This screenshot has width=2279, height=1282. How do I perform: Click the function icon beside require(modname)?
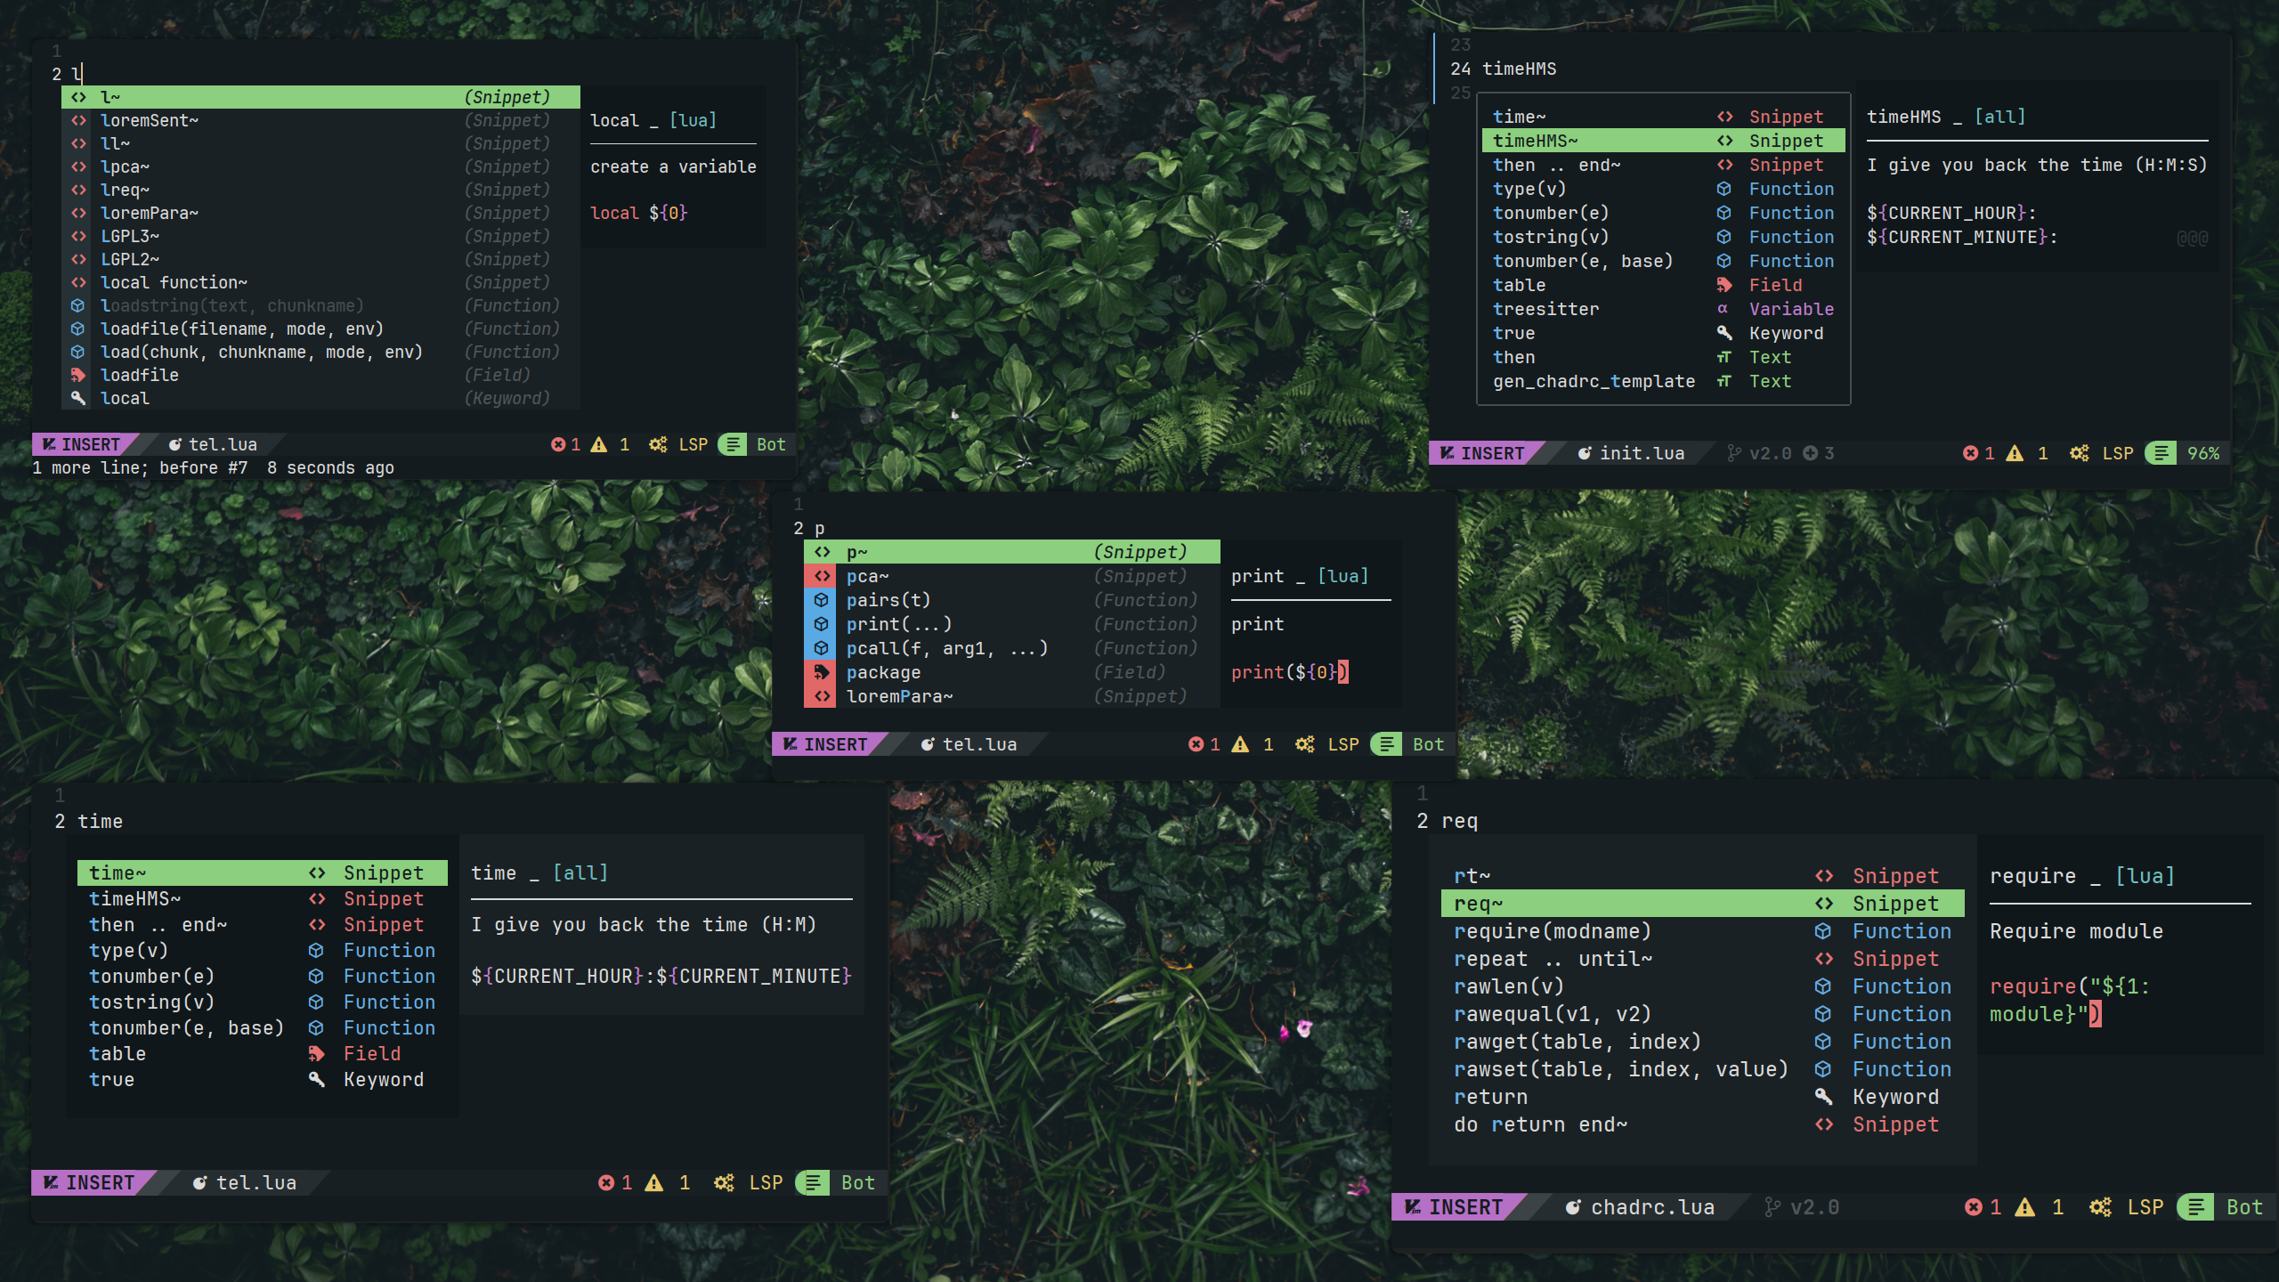tap(1823, 931)
